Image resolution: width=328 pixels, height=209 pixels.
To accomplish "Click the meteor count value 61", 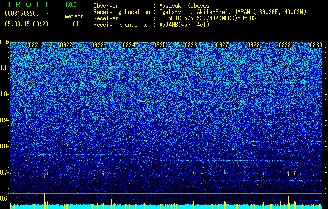I will 76,24.
